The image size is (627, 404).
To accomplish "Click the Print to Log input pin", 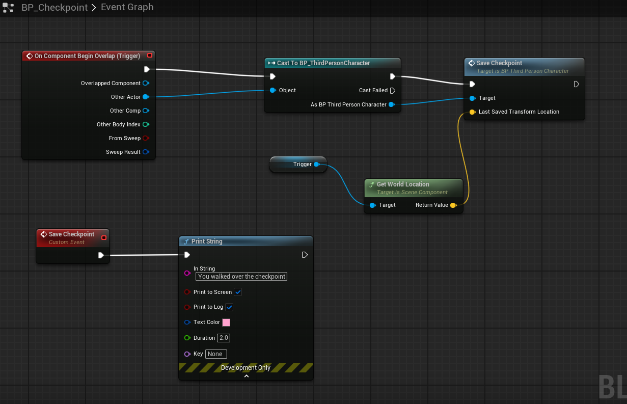I will 187,307.
